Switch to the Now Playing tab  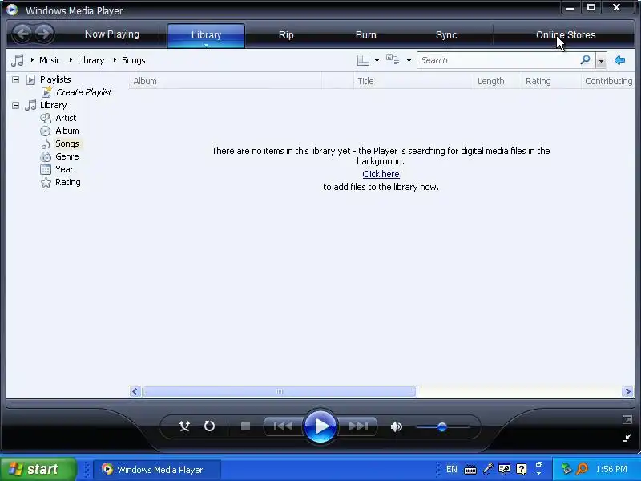point(112,34)
